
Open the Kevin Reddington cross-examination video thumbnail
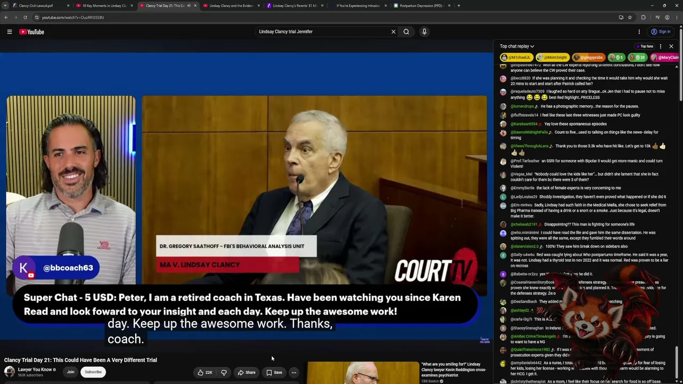[x=363, y=373]
